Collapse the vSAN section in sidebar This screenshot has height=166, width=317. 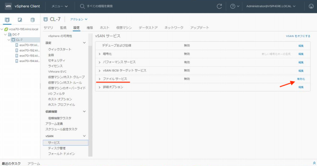point(84,136)
